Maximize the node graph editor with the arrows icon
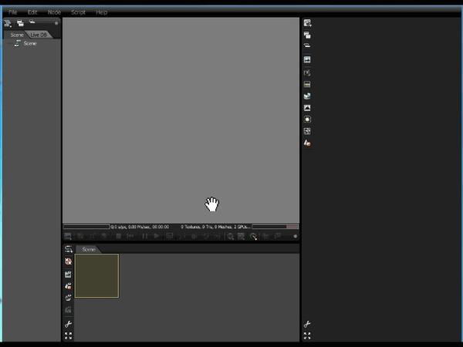 68,335
